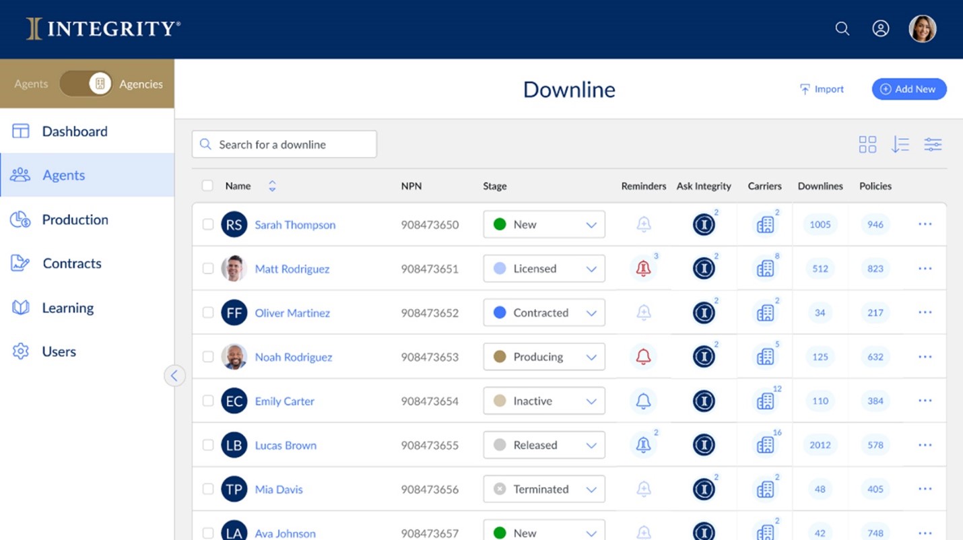Screen dimensions: 963x540
Task: Click into the downline search field
Action: 284,144
